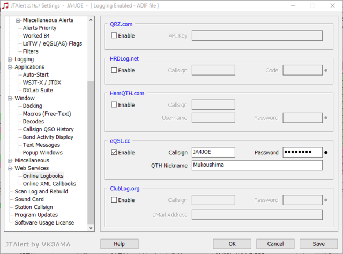
Task: Collapse the Window tree node
Action: point(10,98)
